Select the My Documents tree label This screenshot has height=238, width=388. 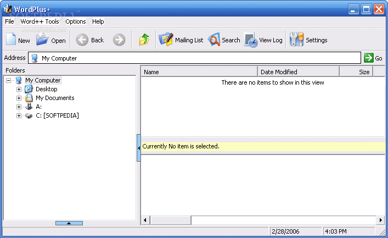pos(55,98)
